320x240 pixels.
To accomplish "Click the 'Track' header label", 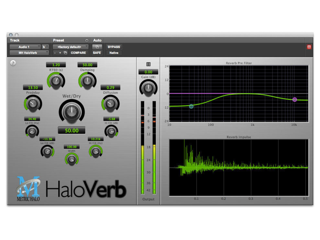I will (15, 40).
